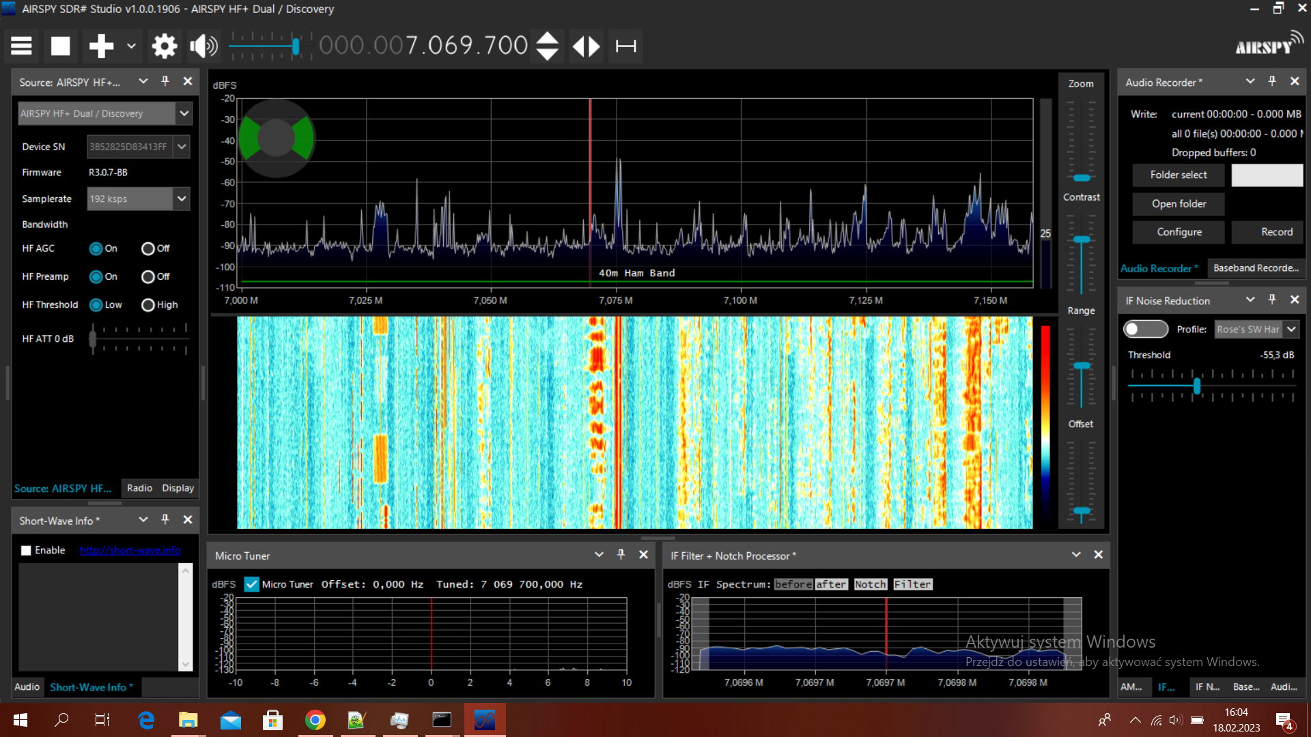
Task: Open the hamburger main menu
Action: click(x=21, y=46)
